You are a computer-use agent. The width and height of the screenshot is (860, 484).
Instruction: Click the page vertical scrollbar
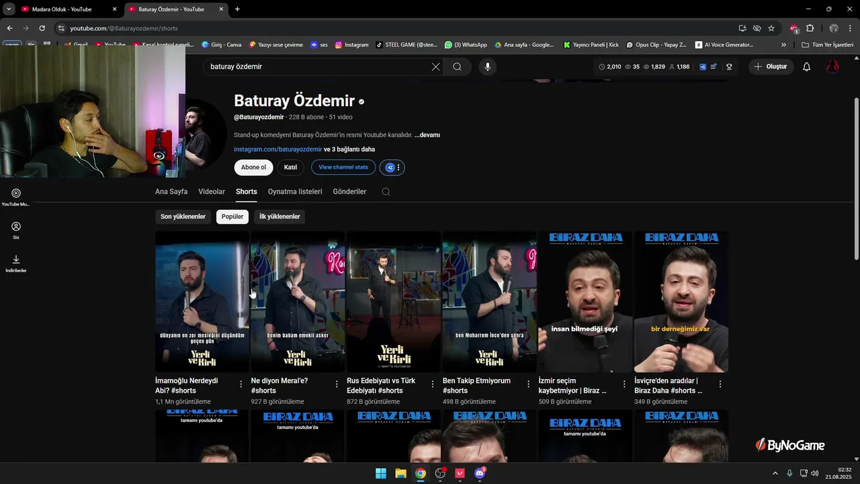(856, 179)
